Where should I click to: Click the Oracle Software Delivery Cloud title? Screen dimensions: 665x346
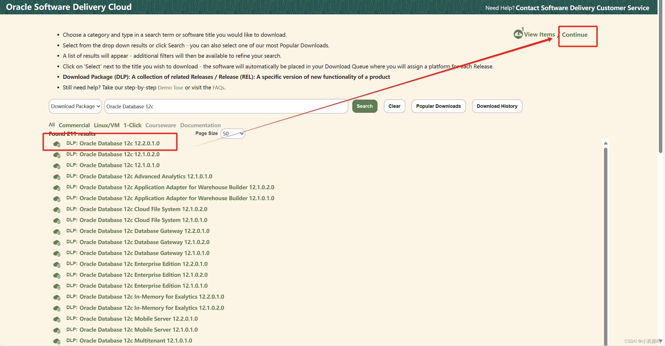69,7
